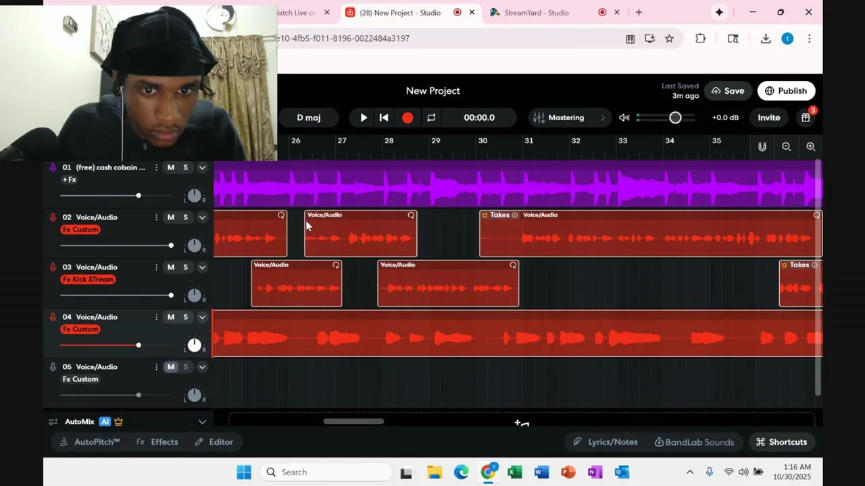Open the Shortcuts panel
The image size is (865, 486).
pos(781,442)
